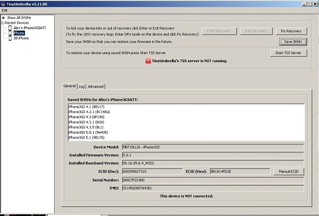Open the Edit menu
The height and width of the screenshot is (216, 319).
coord(4,11)
